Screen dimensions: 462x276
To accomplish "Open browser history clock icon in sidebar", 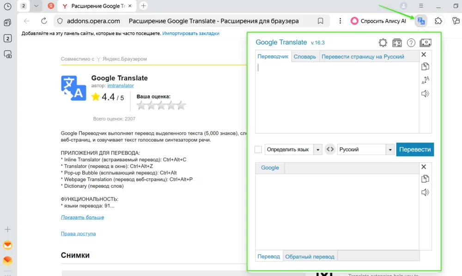I will pos(8,6).
